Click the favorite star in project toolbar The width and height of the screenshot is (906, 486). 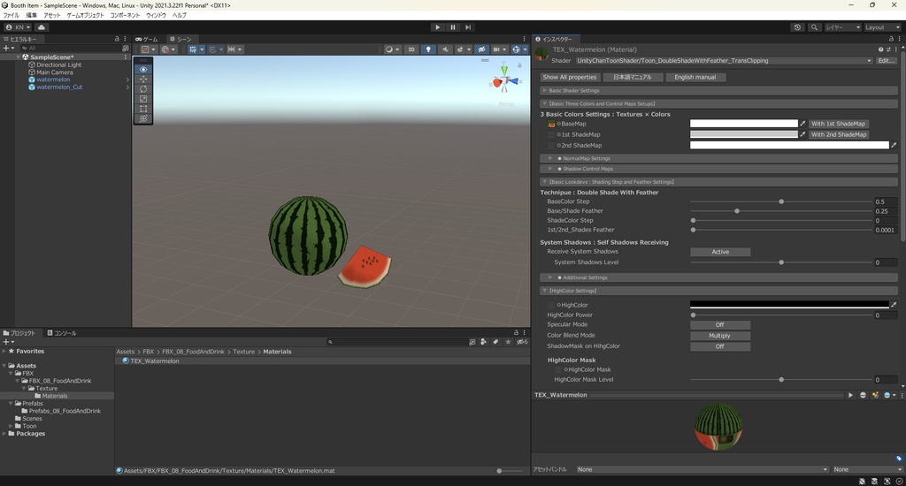(508, 342)
